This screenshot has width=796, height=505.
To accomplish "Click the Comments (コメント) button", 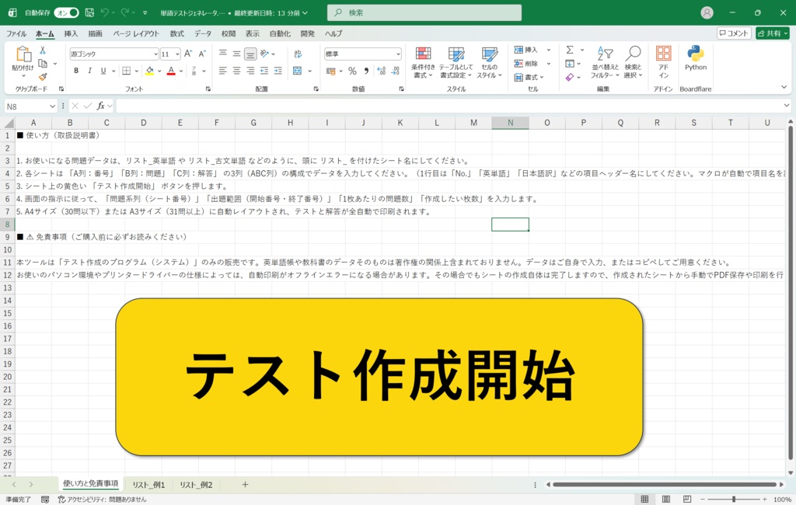I will point(734,33).
